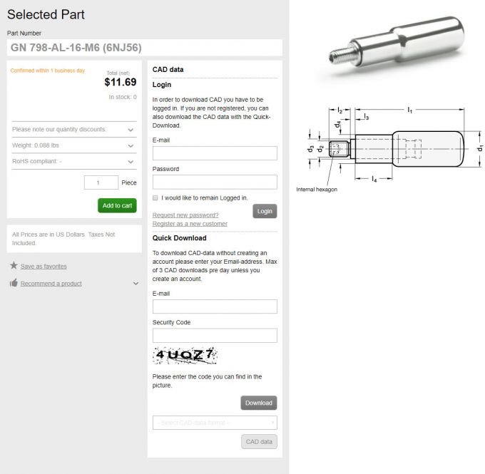
Task: Focus the Quick Download E-mail field
Action: (x=215, y=306)
